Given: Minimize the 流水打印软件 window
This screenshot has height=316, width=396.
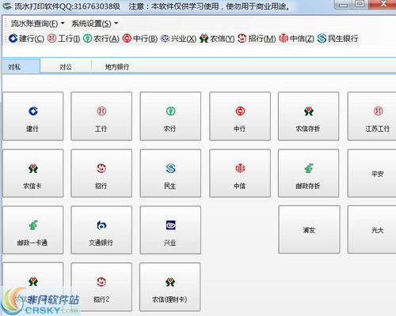Looking at the screenshot, I should coord(343,5).
